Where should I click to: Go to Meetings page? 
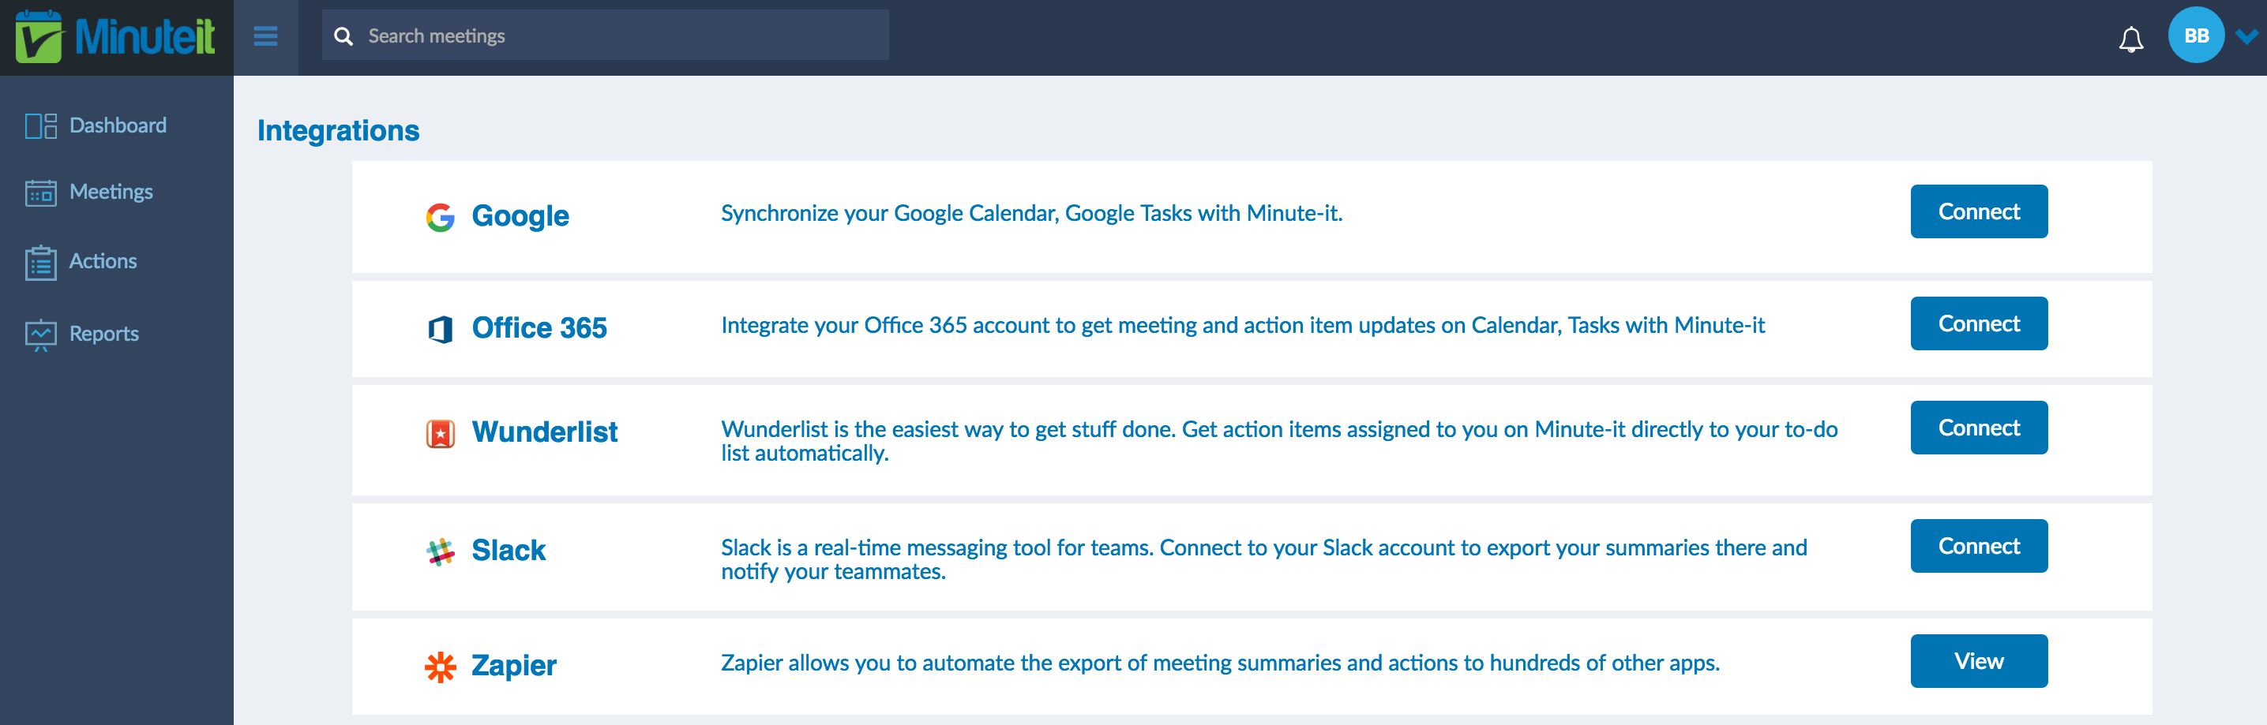tap(111, 192)
